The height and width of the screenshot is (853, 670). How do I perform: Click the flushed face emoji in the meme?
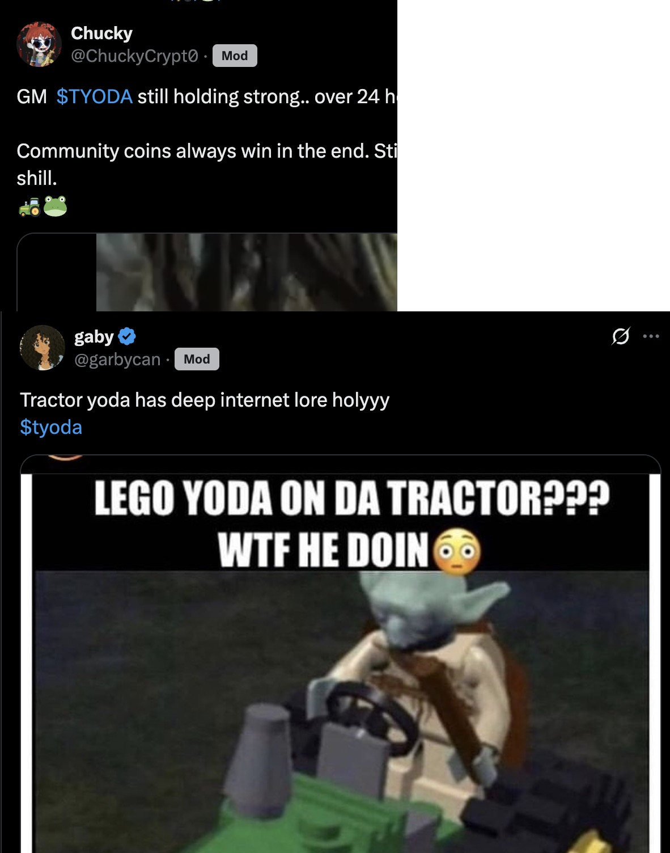457,552
